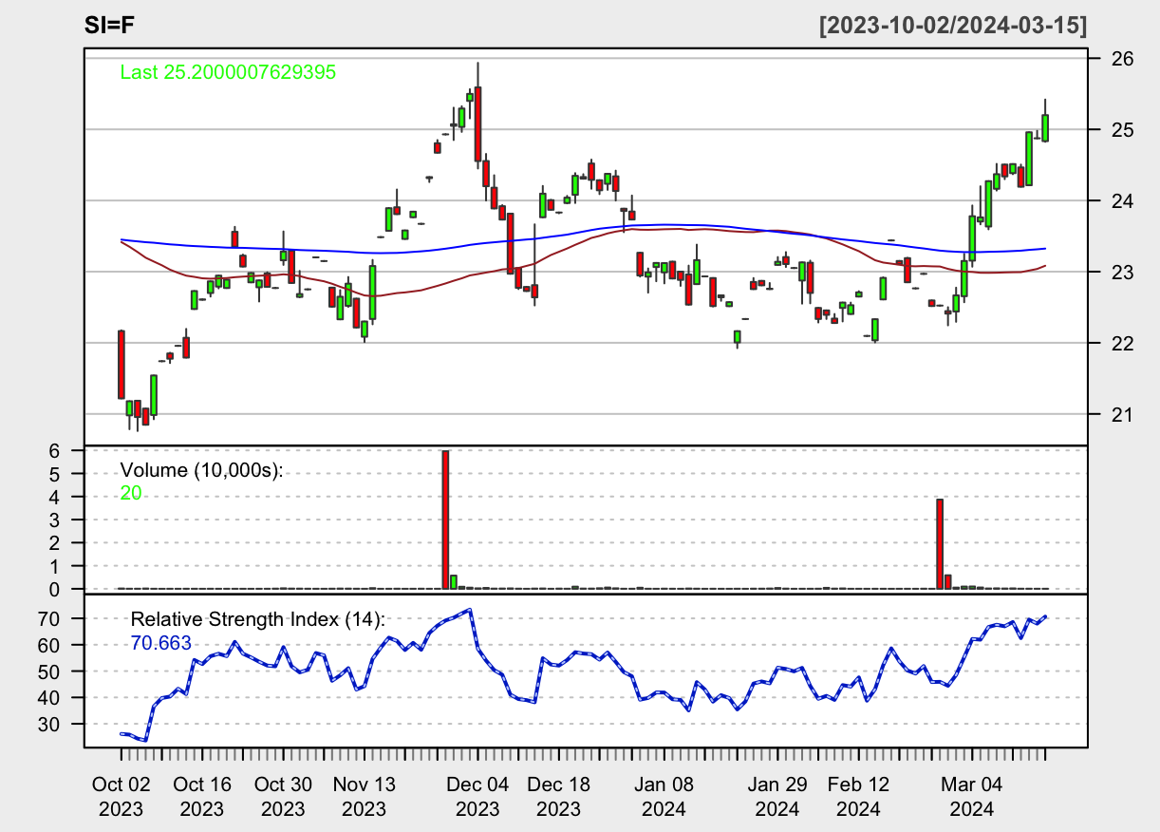1160x832 pixels.
Task: Click the volume axis label 3
Action: (55, 520)
